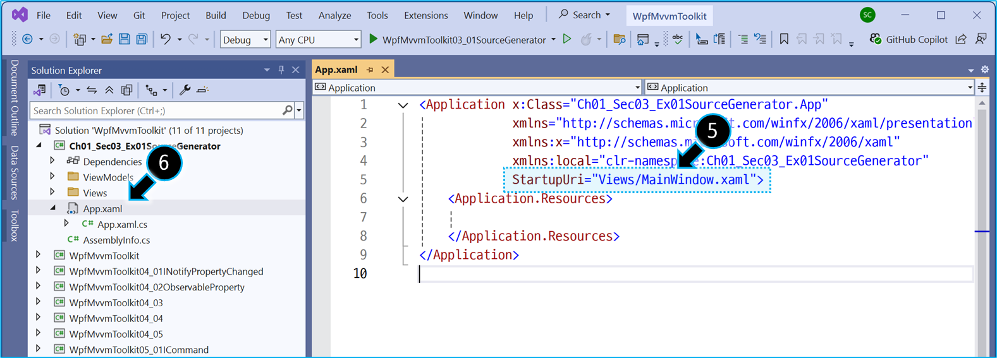Expand the WpfMvvmToolkit04_03 project
The image size is (997, 358).
pos(39,302)
